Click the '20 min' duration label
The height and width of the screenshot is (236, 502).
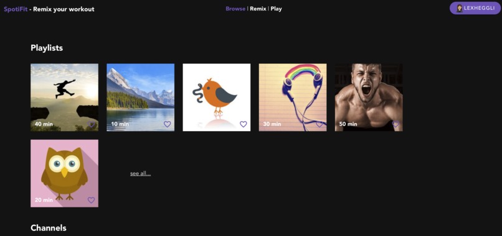(44, 200)
